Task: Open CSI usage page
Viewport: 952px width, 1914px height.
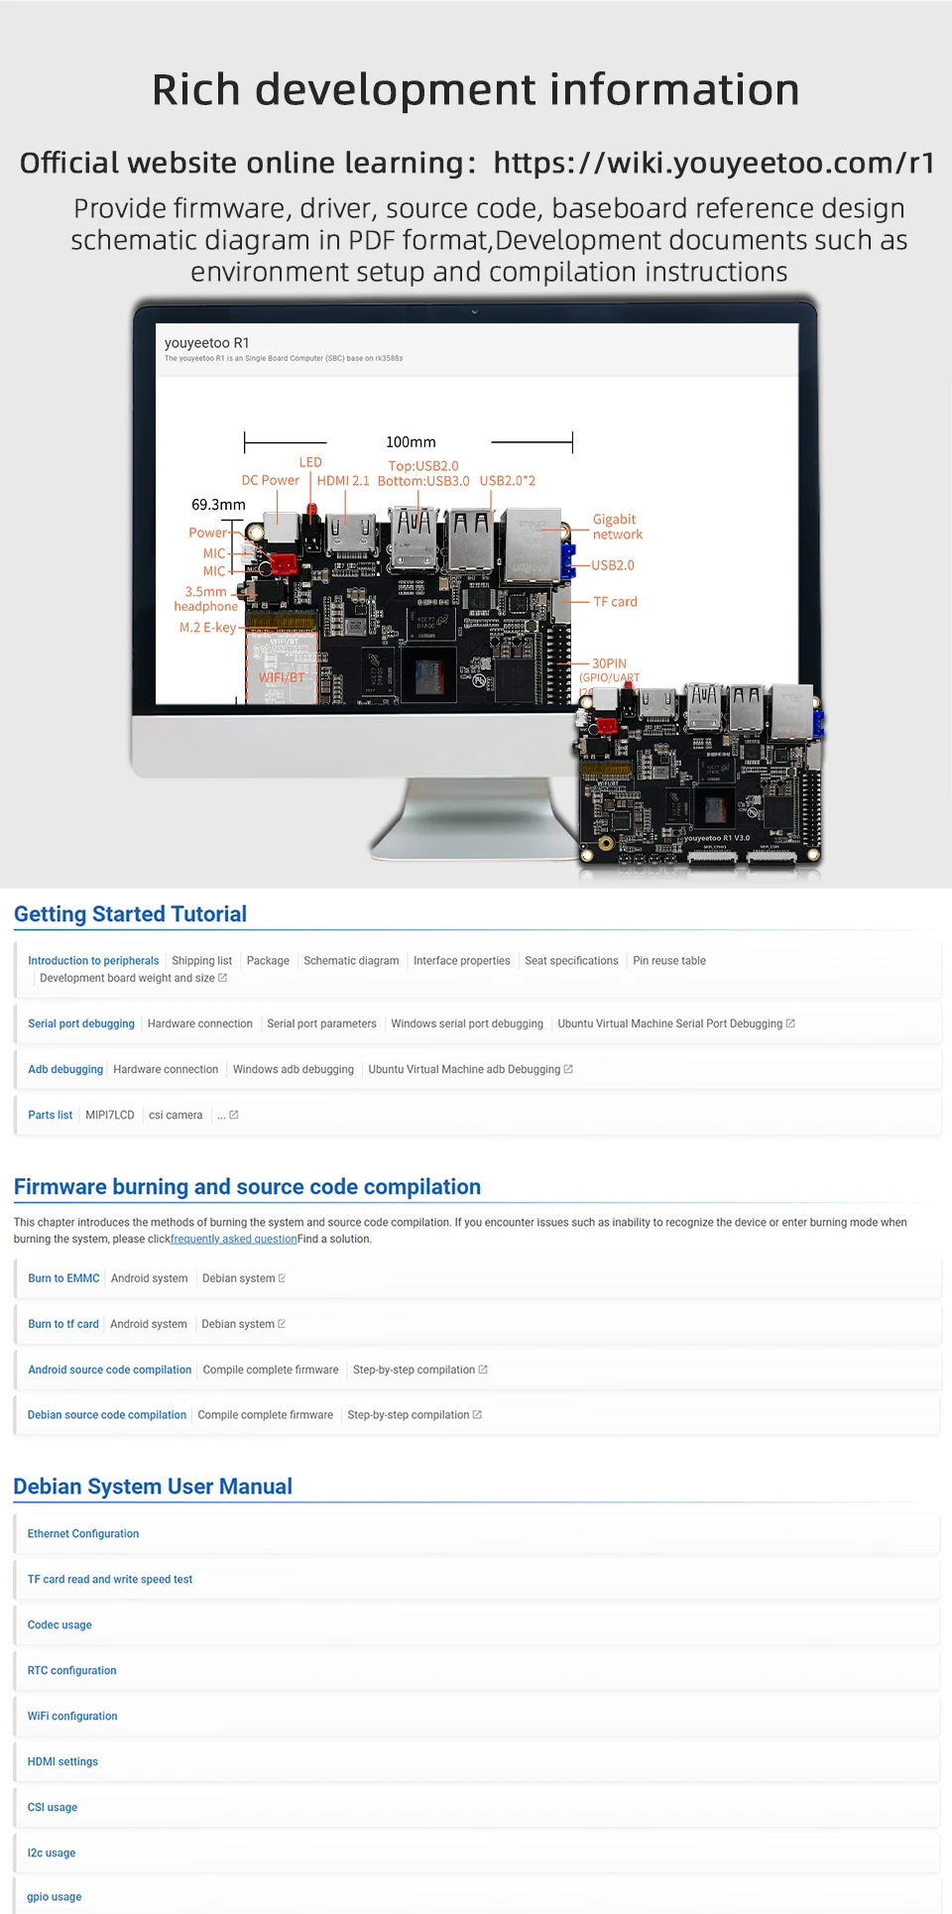Action: pos(53,1808)
